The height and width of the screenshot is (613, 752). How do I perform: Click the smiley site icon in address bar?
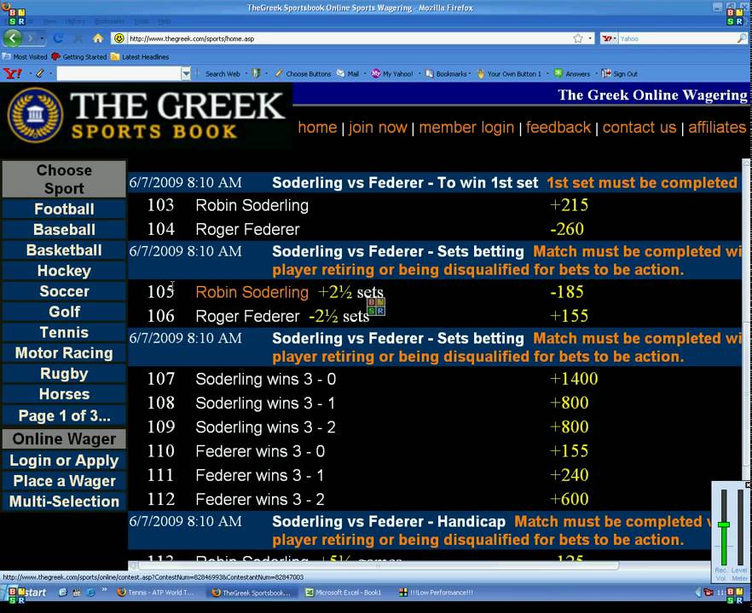[x=119, y=38]
